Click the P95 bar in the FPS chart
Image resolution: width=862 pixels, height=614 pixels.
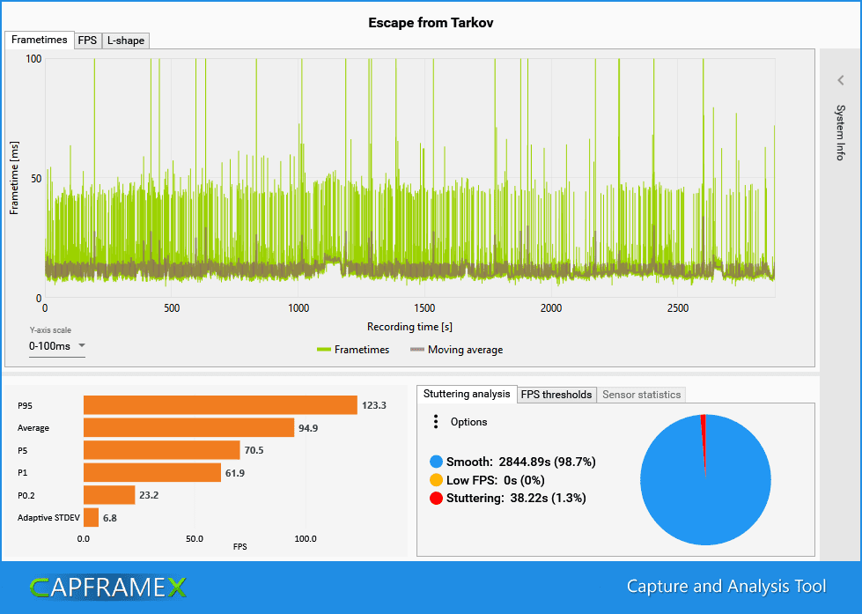point(220,405)
